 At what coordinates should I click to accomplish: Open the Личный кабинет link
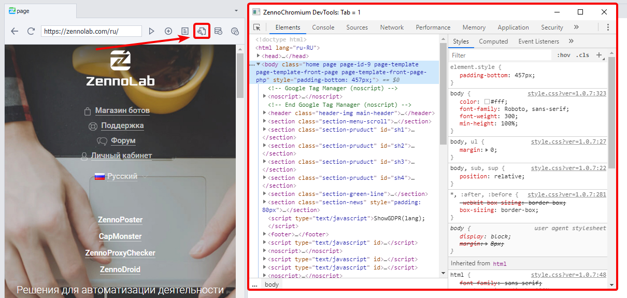[x=121, y=155]
